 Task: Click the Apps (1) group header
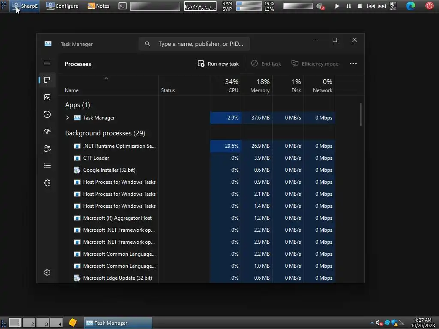click(x=78, y=105)
